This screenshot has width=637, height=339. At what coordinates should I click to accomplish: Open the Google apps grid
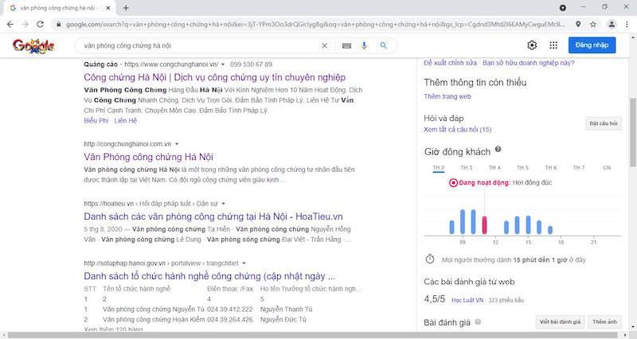553,45
